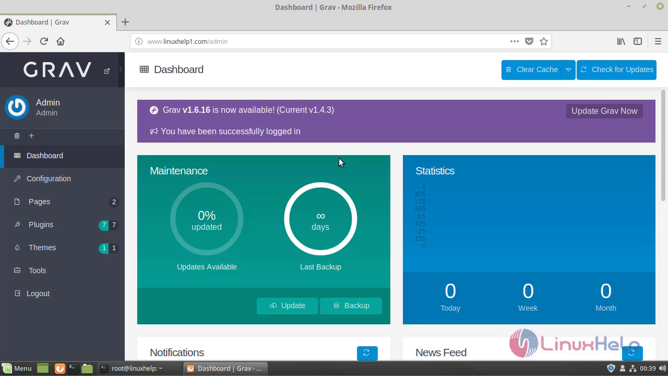
Task: Click the Pocket save icon
Action: click(x=529, y=41)
